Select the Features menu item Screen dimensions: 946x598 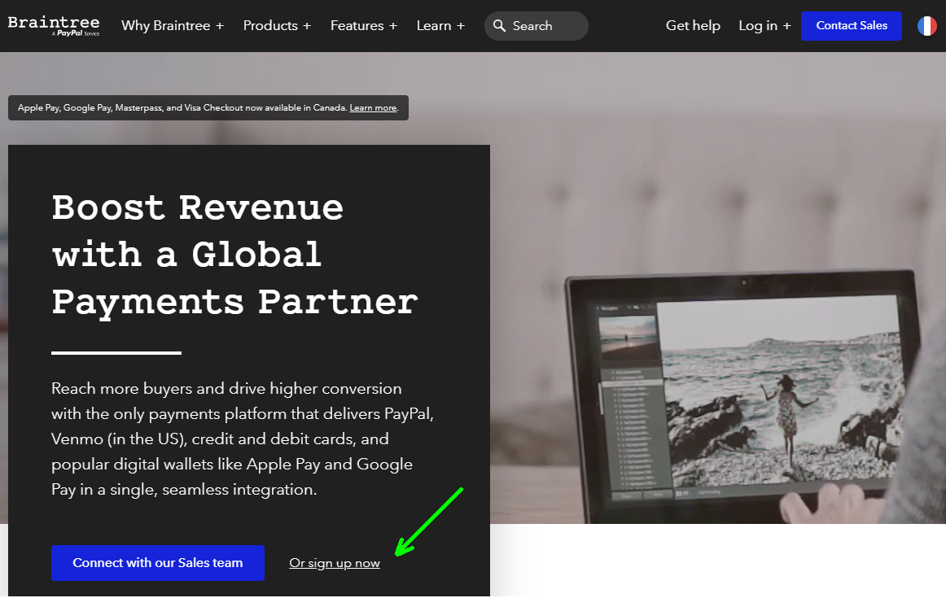[x=357, y=25]
